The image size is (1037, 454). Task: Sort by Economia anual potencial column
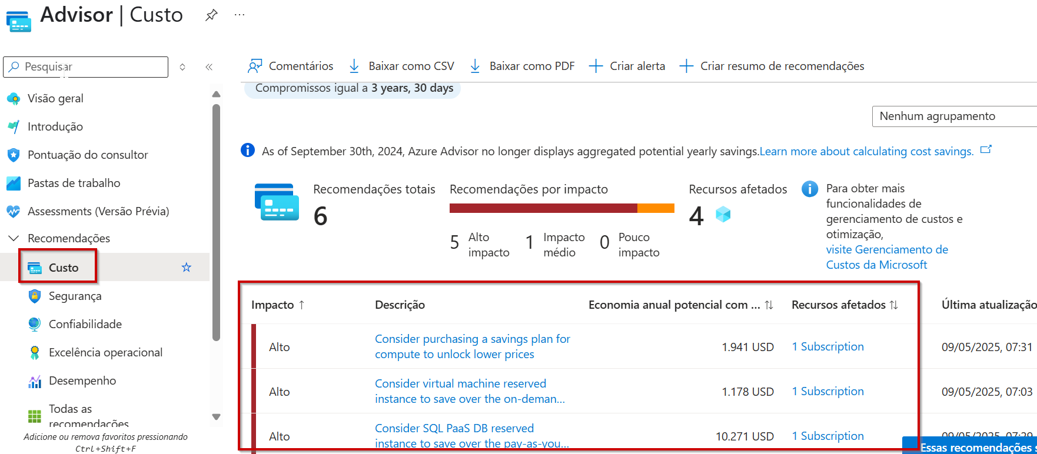681,305
